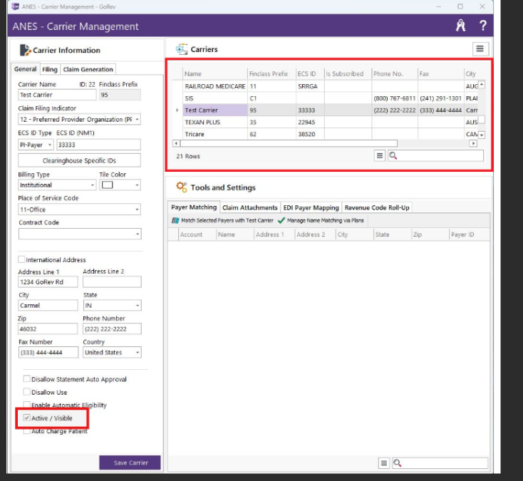
Task: Click the Save Carrier button
Action: point(130,462)
